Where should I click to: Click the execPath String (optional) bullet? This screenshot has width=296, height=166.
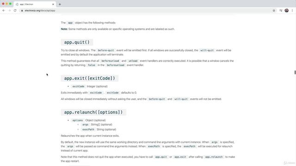99,130
